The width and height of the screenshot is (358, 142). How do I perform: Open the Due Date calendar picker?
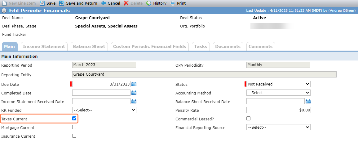coord(134,84)
